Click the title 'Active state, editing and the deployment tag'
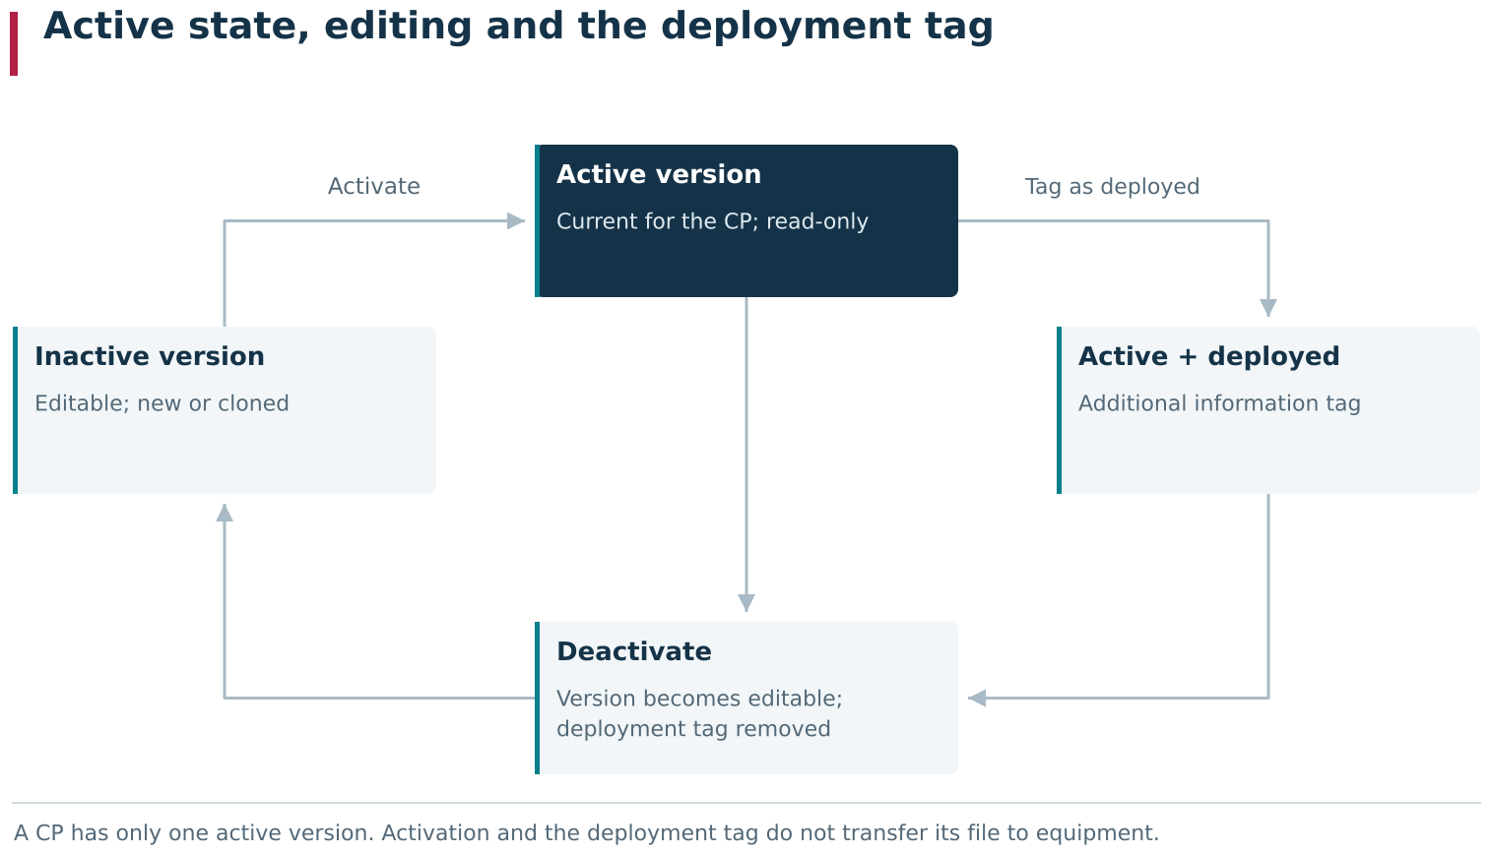This screenshot has height=855, width=1491. [518, 28]
